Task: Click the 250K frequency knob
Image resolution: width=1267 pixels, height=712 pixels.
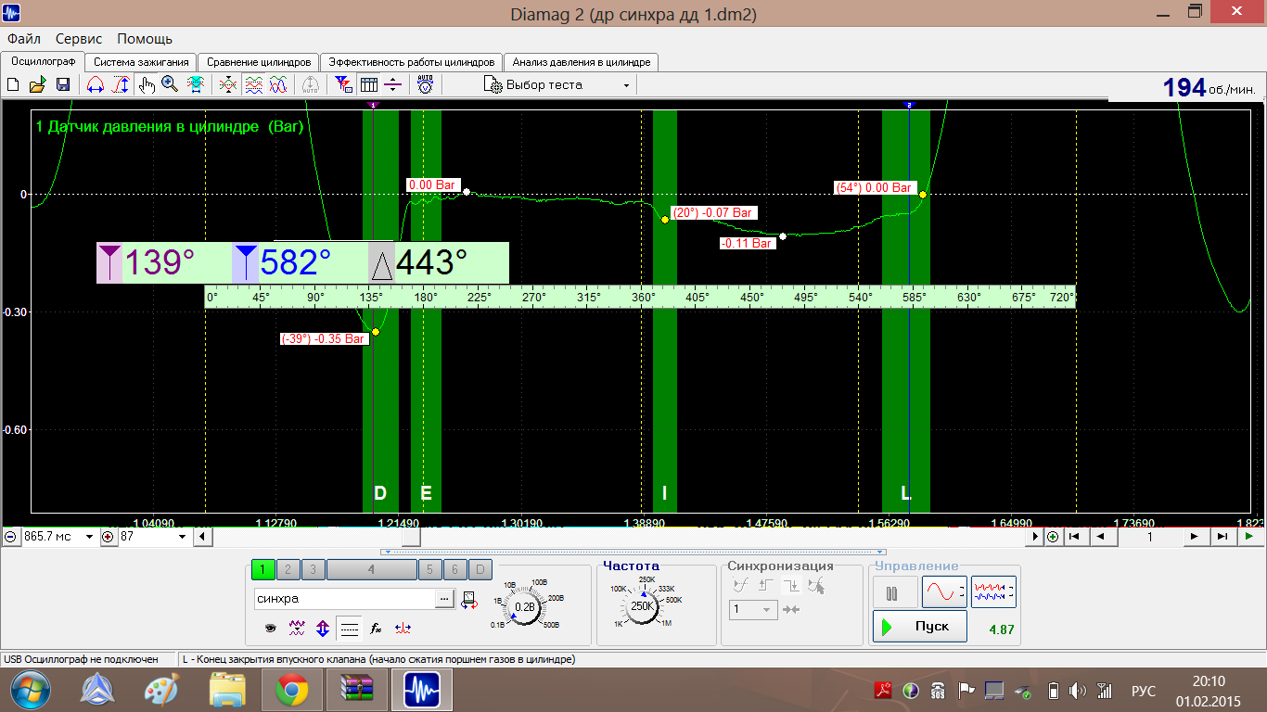Action: coord(641,605)
